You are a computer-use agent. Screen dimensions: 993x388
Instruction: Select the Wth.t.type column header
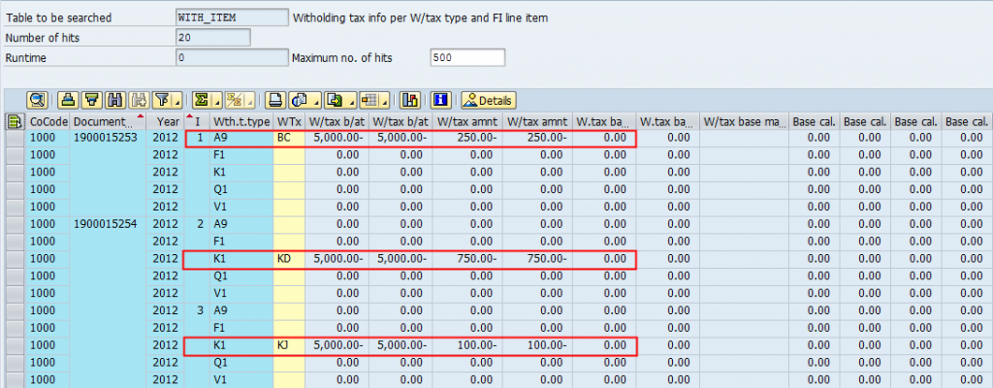click(x=240, y=121)
